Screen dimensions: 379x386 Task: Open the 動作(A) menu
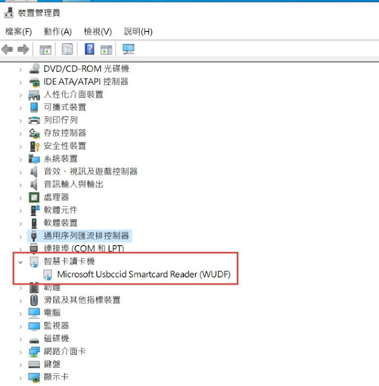(57, 31)
